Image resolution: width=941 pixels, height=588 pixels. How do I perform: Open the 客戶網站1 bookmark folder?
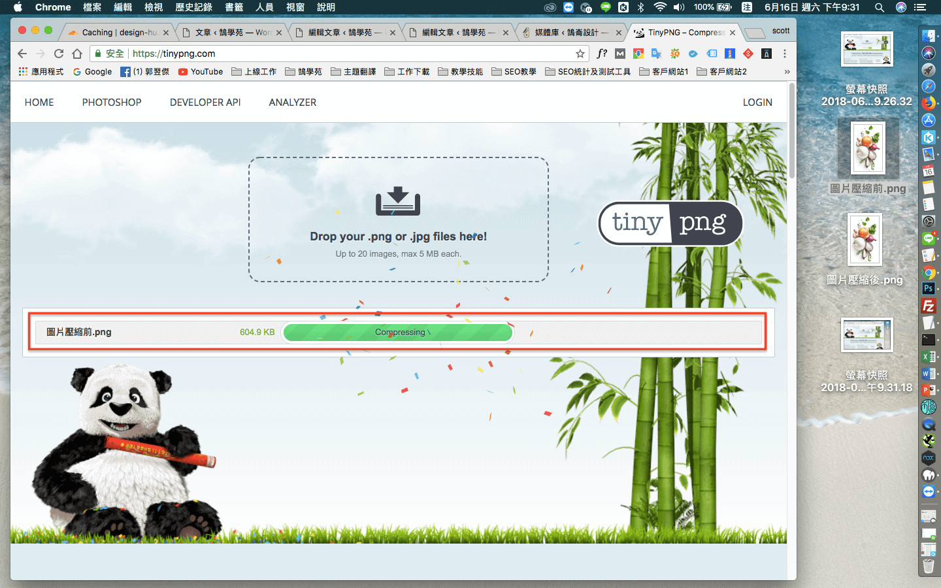664,72
